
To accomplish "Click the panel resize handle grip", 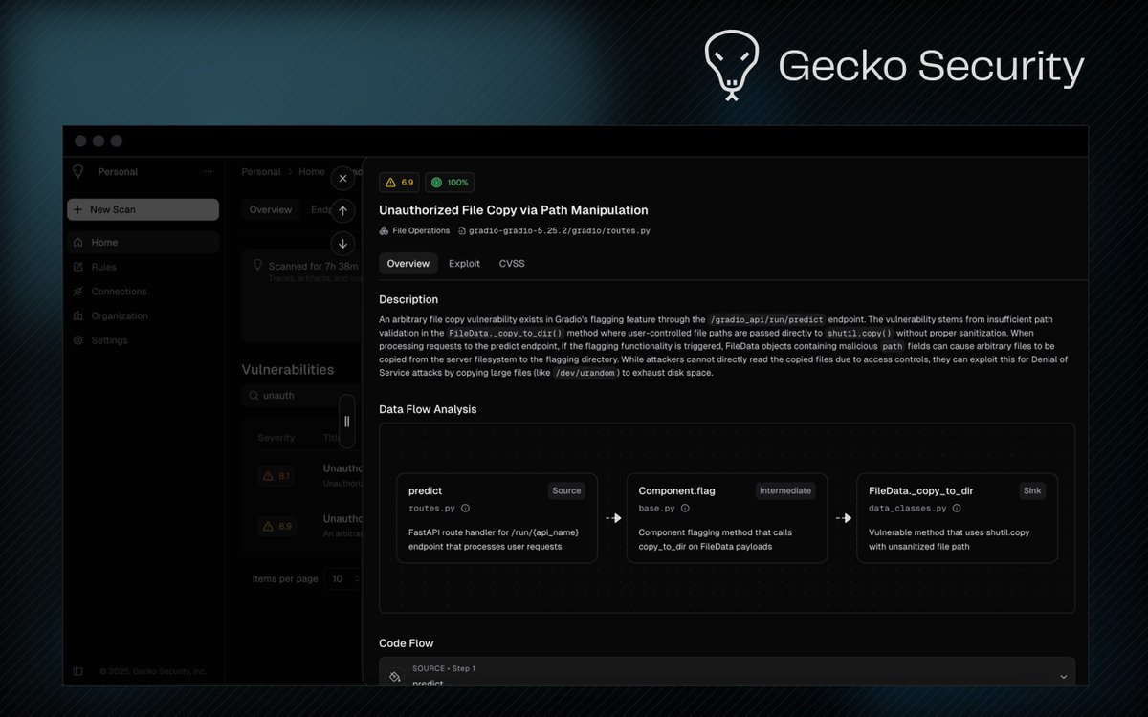I will tap(346, 422).
